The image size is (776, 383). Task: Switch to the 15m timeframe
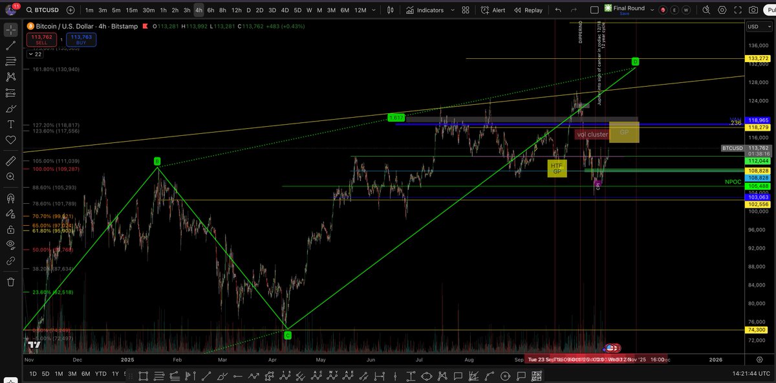tap(131, 10)
